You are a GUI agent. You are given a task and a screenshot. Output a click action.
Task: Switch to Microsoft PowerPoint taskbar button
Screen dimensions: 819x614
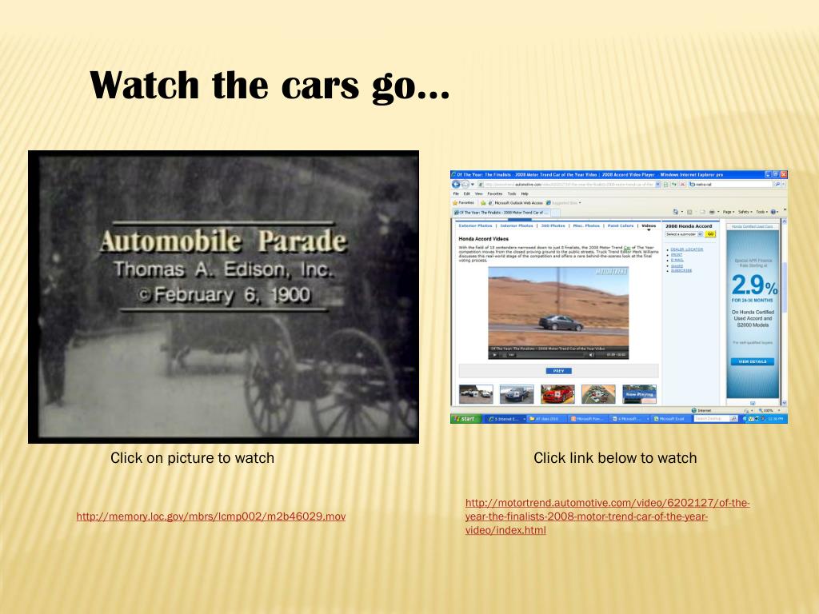coord(589,419)
